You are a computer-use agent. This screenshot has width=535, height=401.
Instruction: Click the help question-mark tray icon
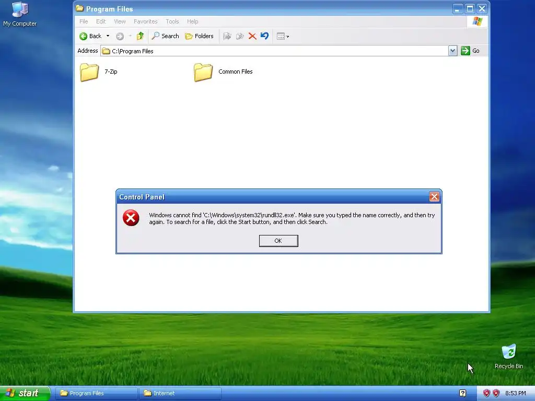463,393
